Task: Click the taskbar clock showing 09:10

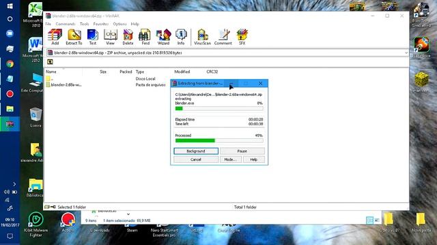Action: (x=10, y=223)
